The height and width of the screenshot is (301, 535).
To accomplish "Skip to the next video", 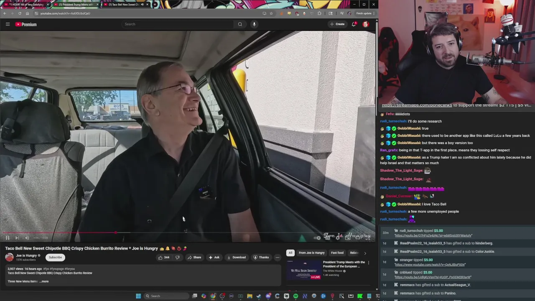I will click(x=17, y=238).
